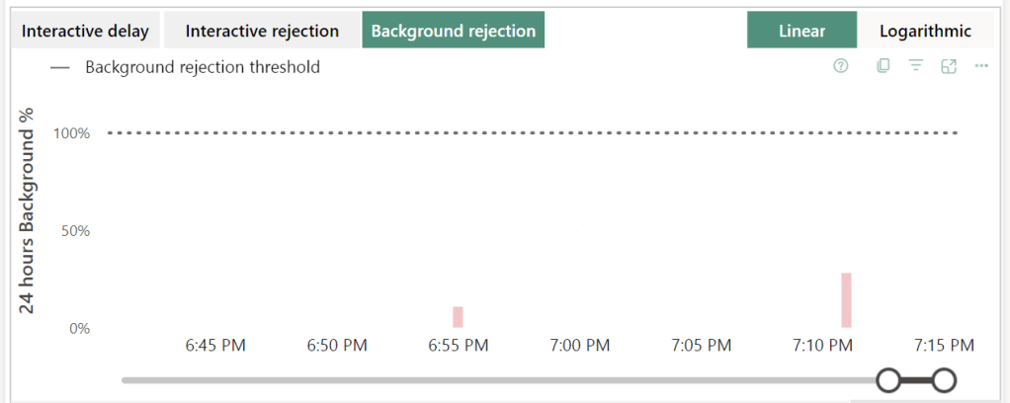The width and height of the screenshot is (1010, 403).
Task: Open the Background rejection tab
Action: (x=454, y=31)
